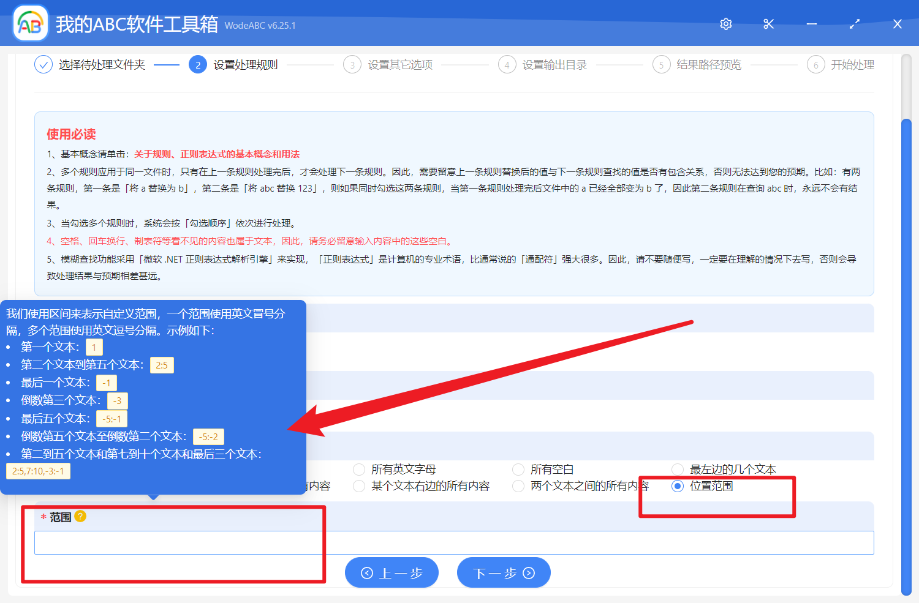This screenshot has width=919, height=603.
Task: Click the 下一步 next button
Action: click(x=504, y=573)
